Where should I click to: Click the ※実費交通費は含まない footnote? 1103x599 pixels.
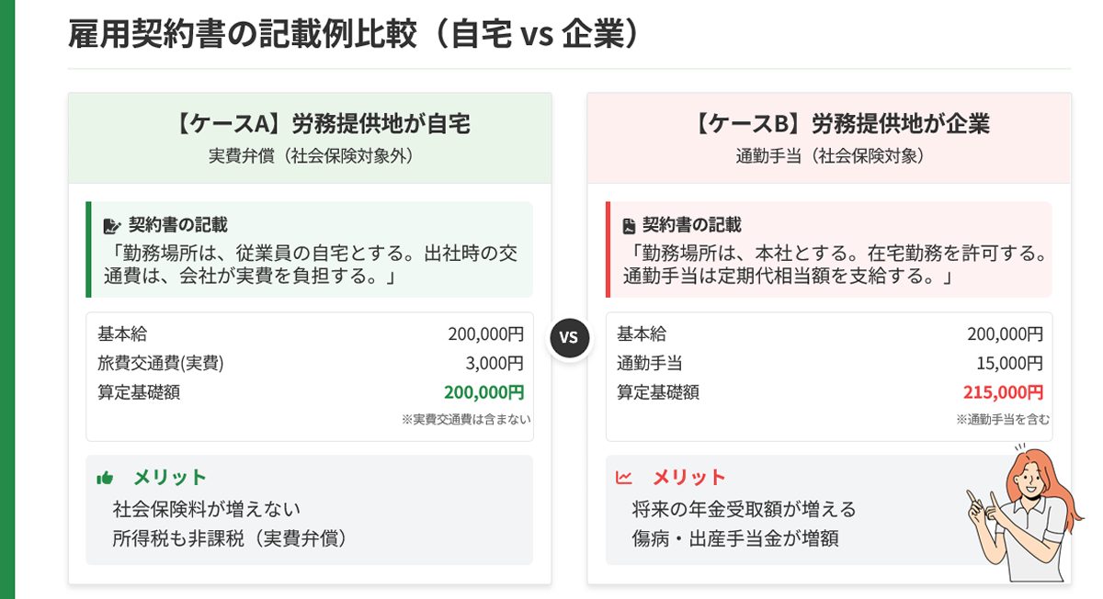point(466,419)
